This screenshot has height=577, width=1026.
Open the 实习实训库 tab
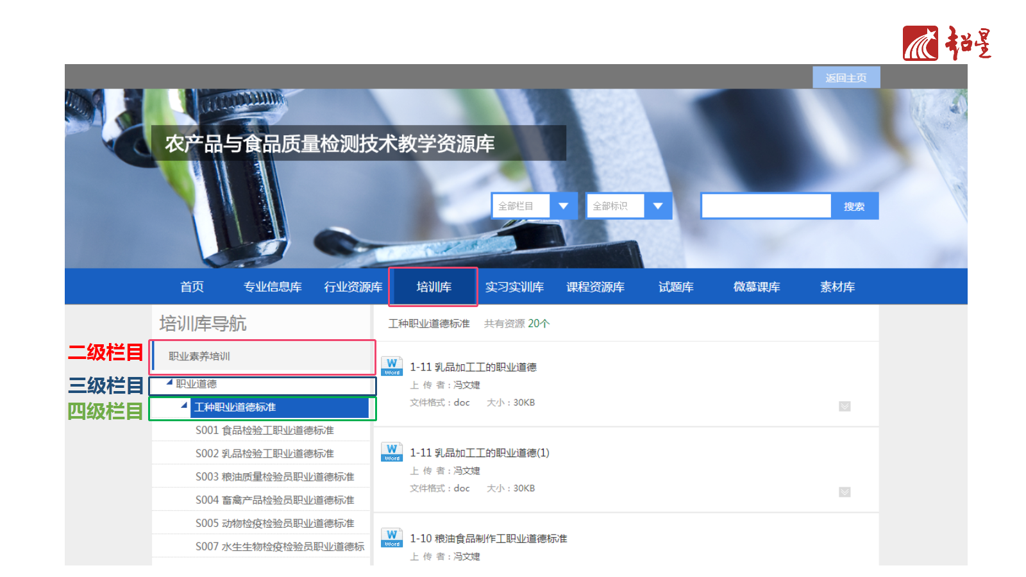514,287
